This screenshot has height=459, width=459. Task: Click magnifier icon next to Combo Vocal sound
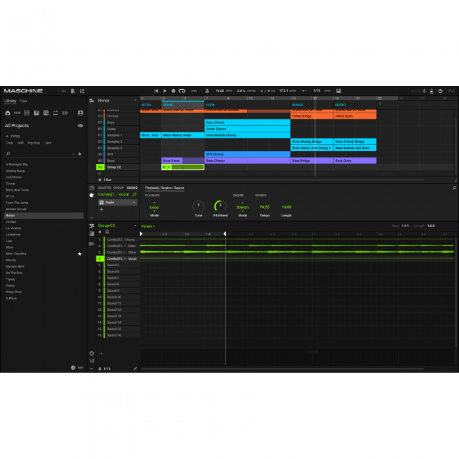(x=134, y=195)
